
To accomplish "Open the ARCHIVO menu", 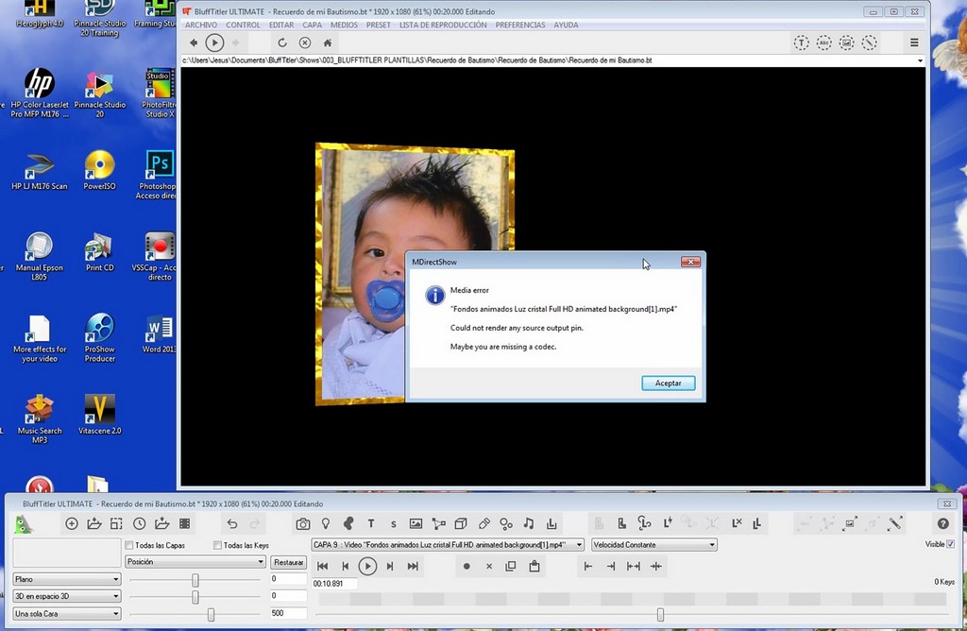I will [201, 26].
